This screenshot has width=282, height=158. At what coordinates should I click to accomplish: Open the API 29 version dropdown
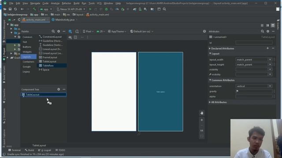point(101,31)
